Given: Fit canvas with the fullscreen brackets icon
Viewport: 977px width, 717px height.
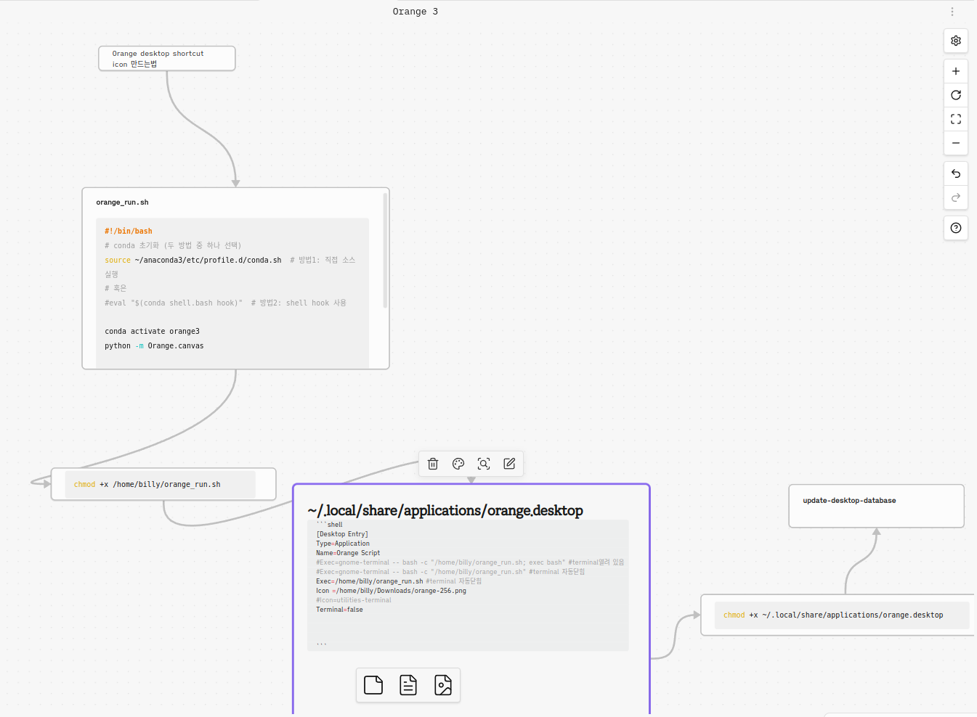Looking at the screenshot, I should tap(956, 119).
